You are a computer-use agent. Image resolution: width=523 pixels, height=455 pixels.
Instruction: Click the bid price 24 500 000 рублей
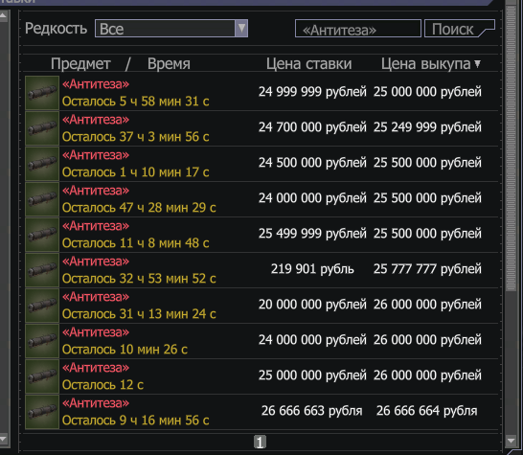(312, 163)
